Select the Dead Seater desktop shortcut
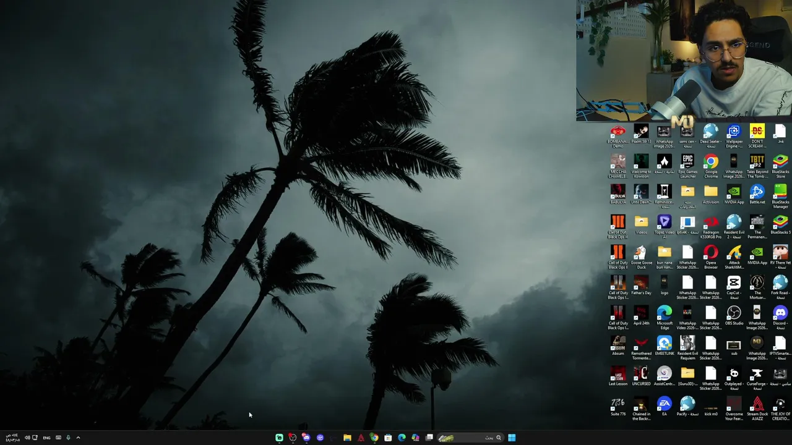The height and width of the screenshot is (445, 792). tap(710, 136)
